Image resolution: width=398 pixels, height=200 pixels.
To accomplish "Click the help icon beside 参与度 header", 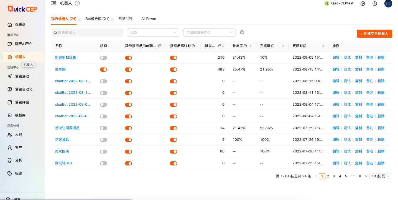I will [245, 46].
